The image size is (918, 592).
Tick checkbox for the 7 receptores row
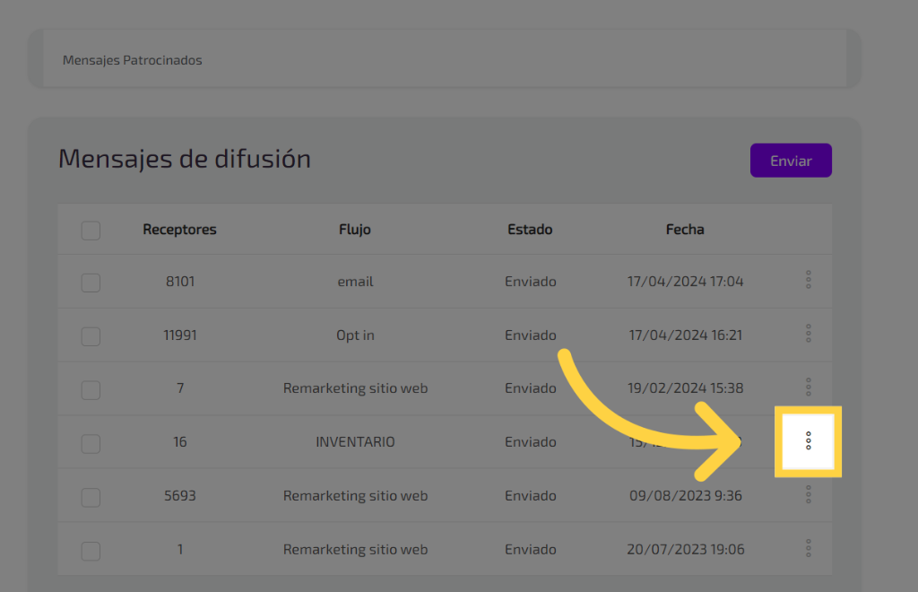[x=91, y=390]
